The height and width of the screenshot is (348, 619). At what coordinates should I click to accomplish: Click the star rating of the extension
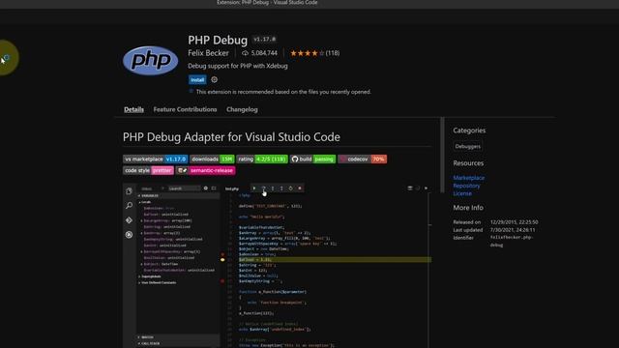coord(308,53)
